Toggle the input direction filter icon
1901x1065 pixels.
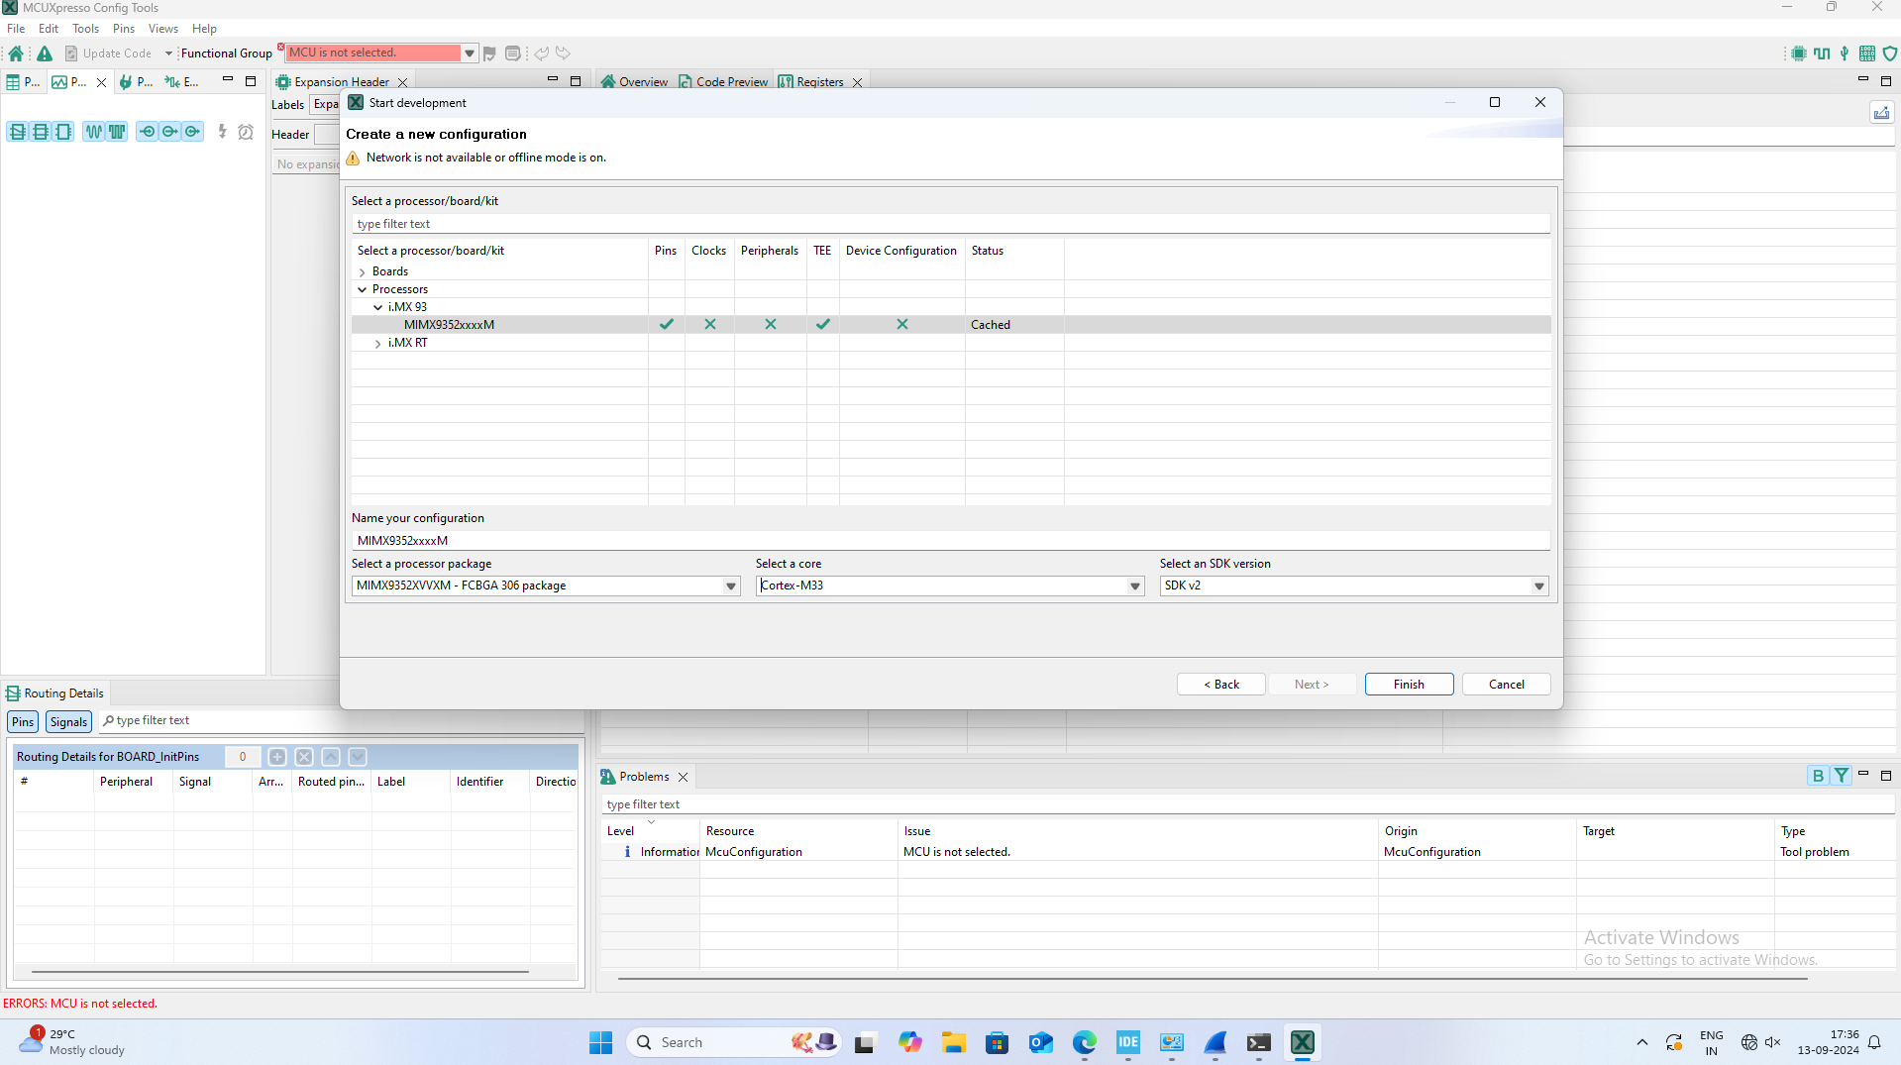(x=148, y=132)
